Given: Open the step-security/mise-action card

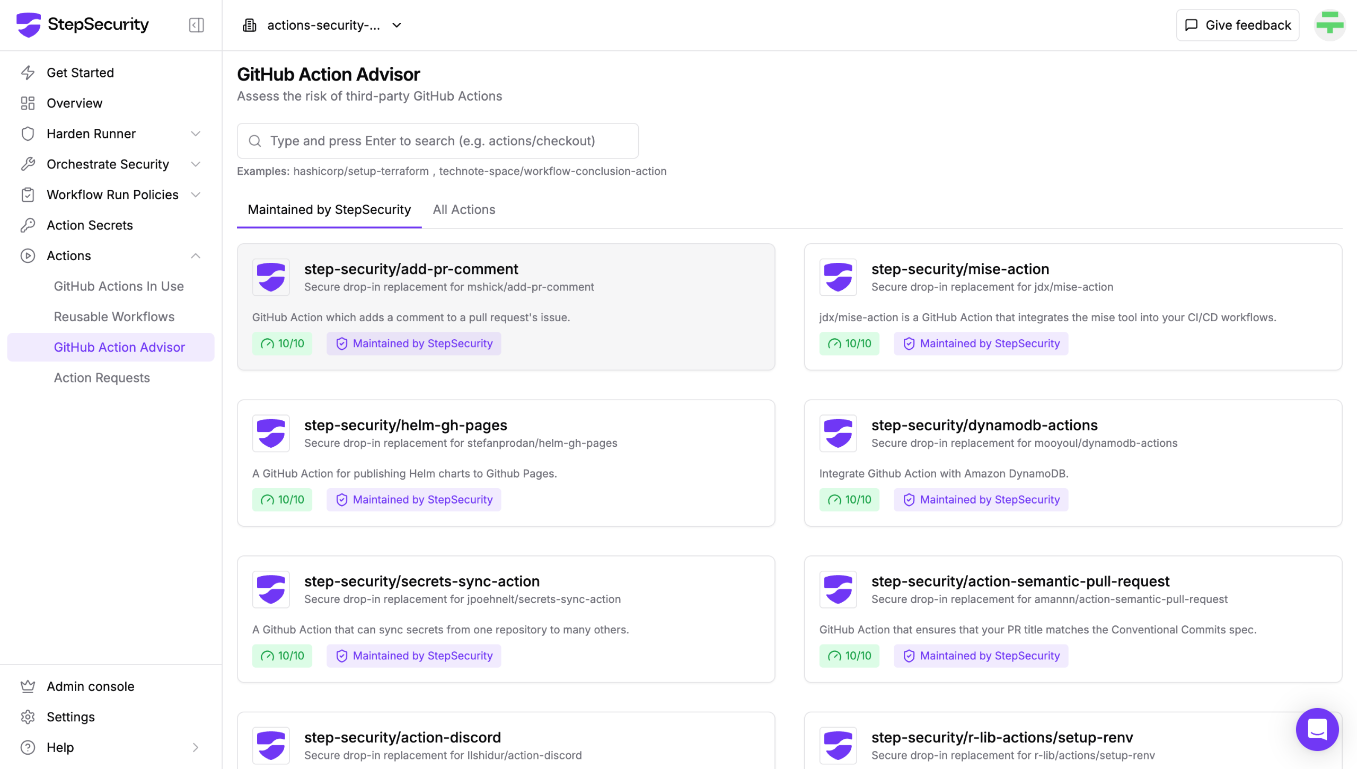Looking at the screenshot, I should click(x=959, y=269).
